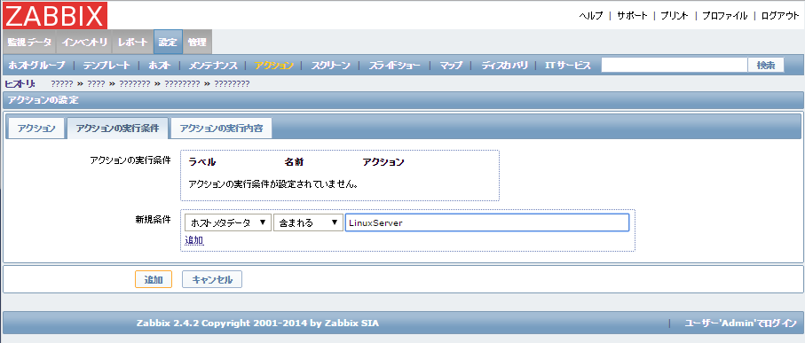Switch to the アクションの実行内容 tab
Viewport: 805px width, 343px height.
(x=221, y=129)
